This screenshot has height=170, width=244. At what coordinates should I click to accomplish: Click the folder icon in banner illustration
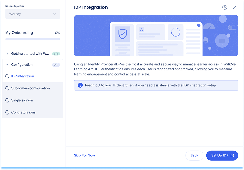point(222,41)
